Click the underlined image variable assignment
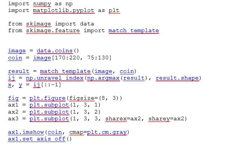228x161 pixels. (x=17, y=51)
